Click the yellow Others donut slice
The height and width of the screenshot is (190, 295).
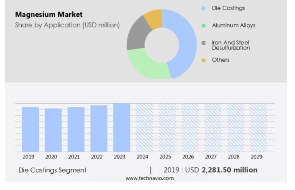point(153,18)
